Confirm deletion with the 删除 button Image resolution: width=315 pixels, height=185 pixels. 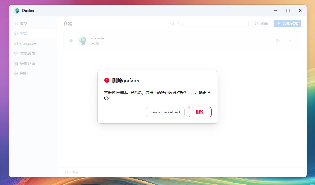click(200, 112)
